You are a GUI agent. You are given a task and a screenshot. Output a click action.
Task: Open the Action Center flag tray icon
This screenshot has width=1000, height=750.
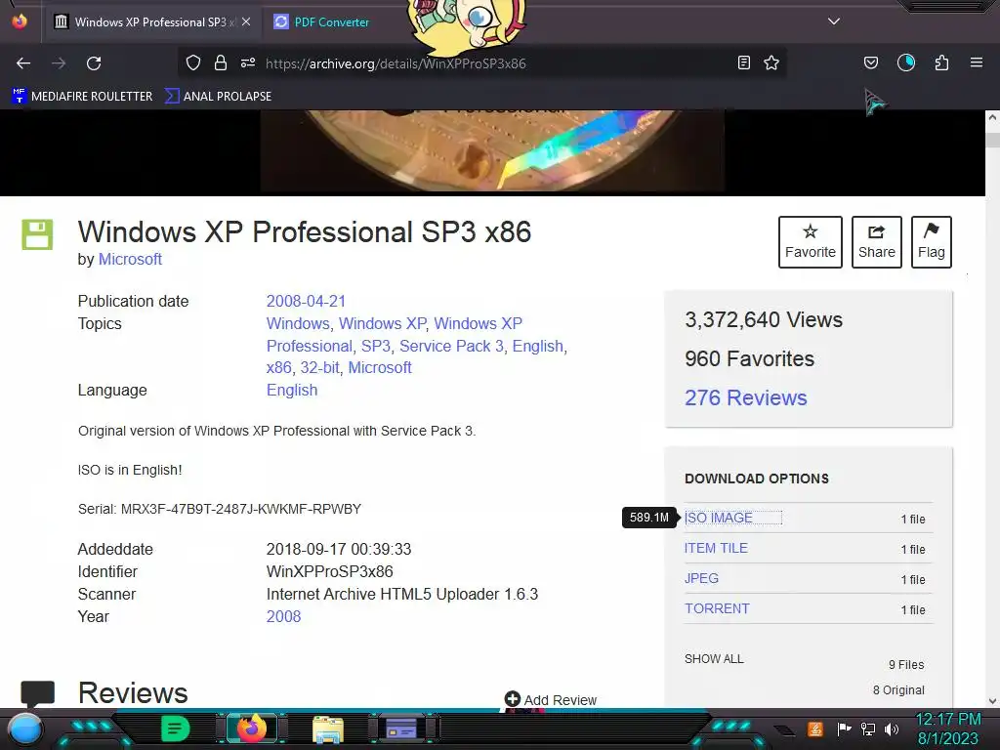coord(845,729)
